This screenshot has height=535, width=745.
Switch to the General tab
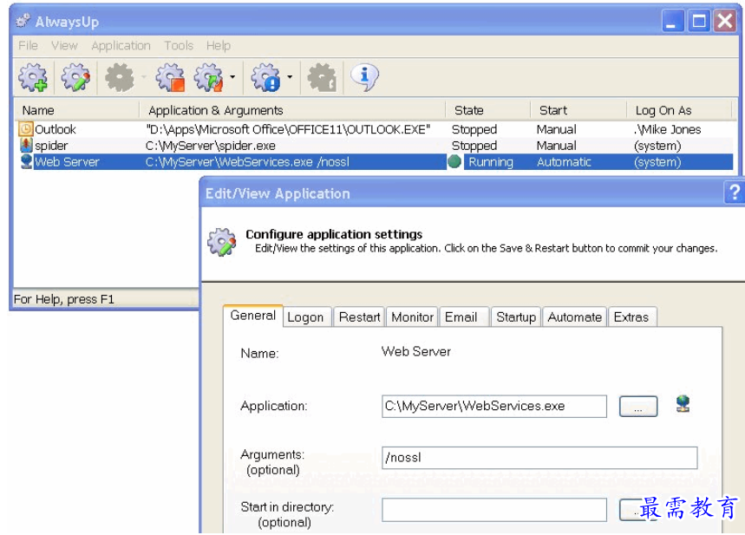point(252,316)
